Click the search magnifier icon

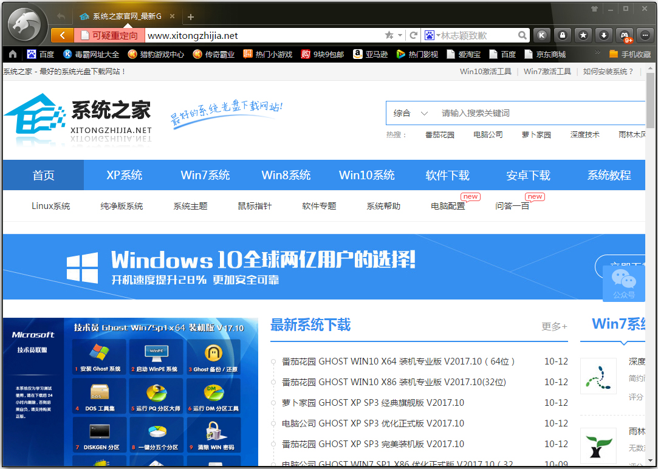click(x=522, y=36)
